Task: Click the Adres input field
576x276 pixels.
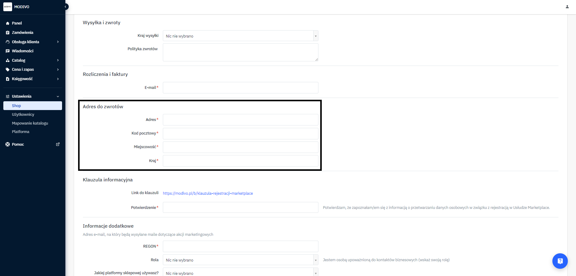Action: (240, 120)
